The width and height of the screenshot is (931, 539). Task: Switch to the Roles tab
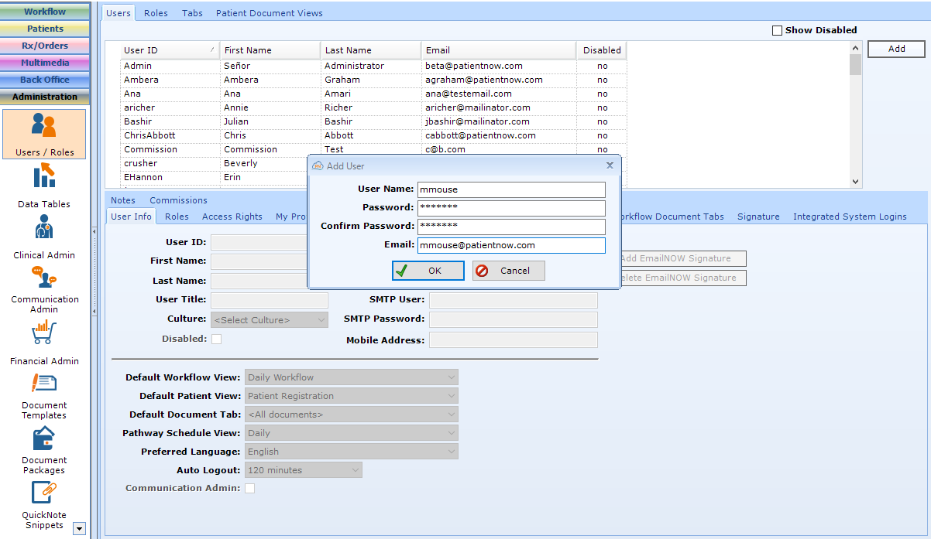tap(156, 12)
